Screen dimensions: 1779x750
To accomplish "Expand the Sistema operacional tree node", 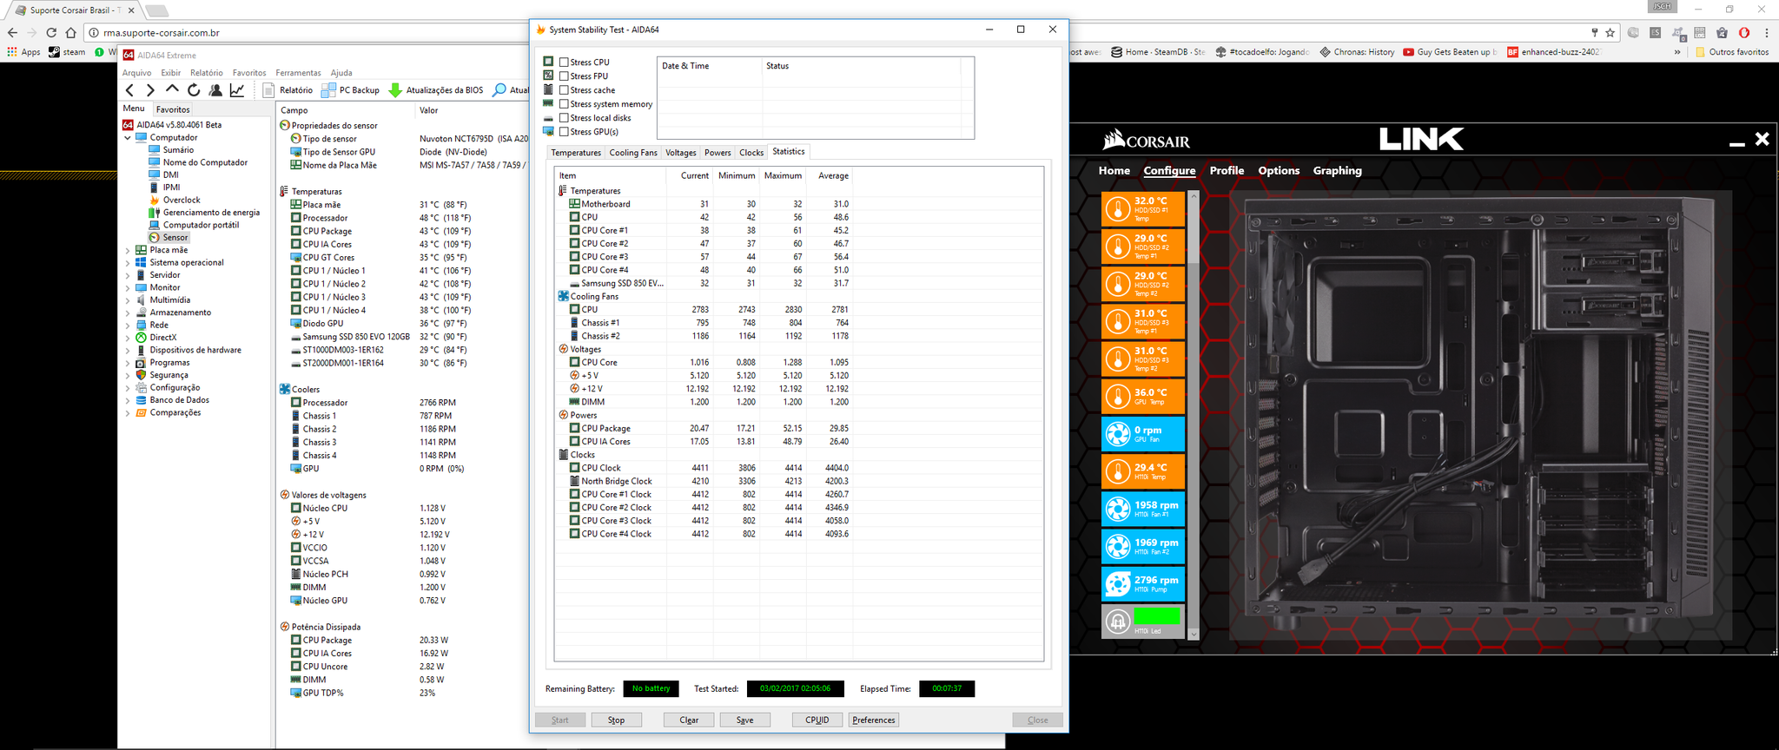I will click(x=128, y=263).
